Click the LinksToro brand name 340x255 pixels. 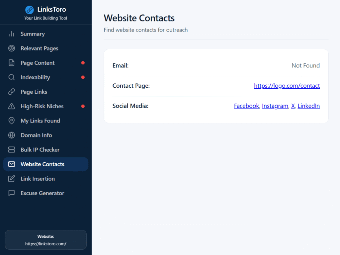click(x=51, y=9)
